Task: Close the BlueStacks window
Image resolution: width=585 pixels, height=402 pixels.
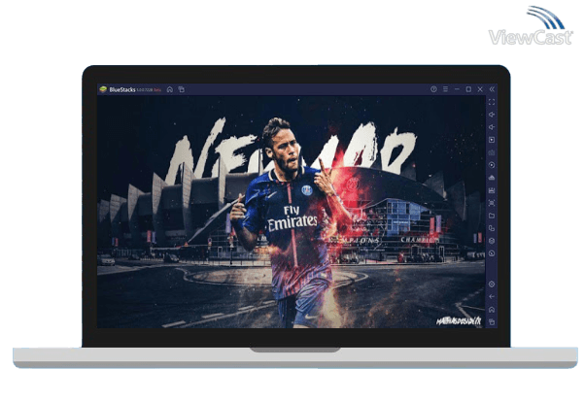Action: click(480, 89)
